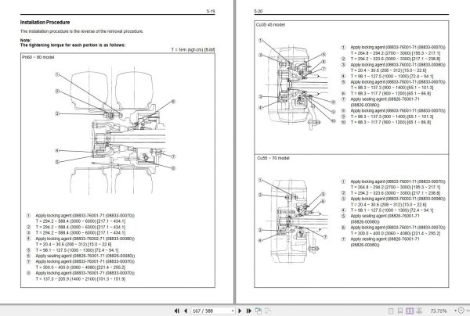
Task: Click T = 98.1 ~ 127.5 line on left page
Action: (77, 250)
